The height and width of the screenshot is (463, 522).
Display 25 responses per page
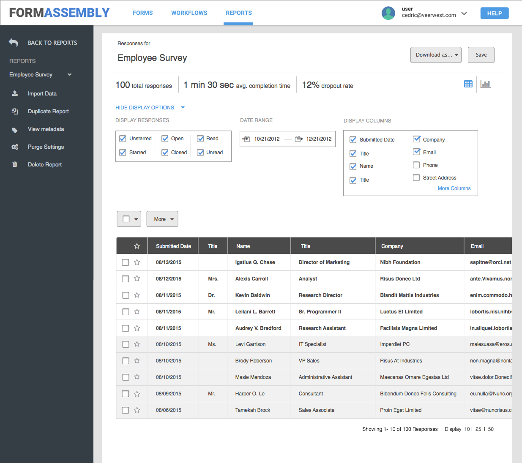click(478, 429)
